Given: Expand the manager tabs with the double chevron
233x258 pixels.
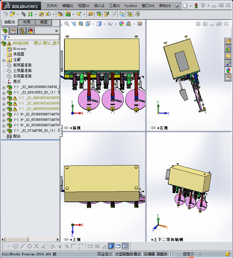Looking at the screenshot, I should click(57, 31).
